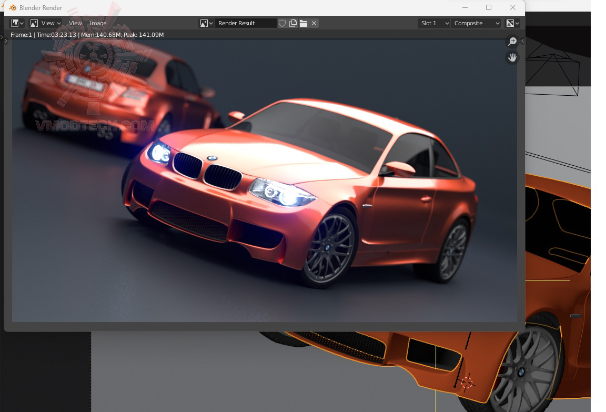Click the Blender logo in title bar

(13, 8)
